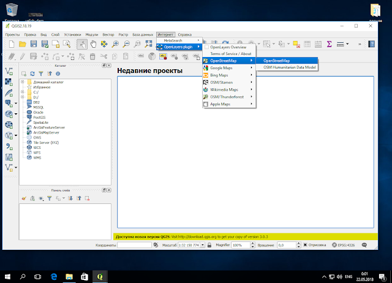Expand the C:/ drive tree node
The width and height of the screenshot is (392, 283).
(23, 92)
